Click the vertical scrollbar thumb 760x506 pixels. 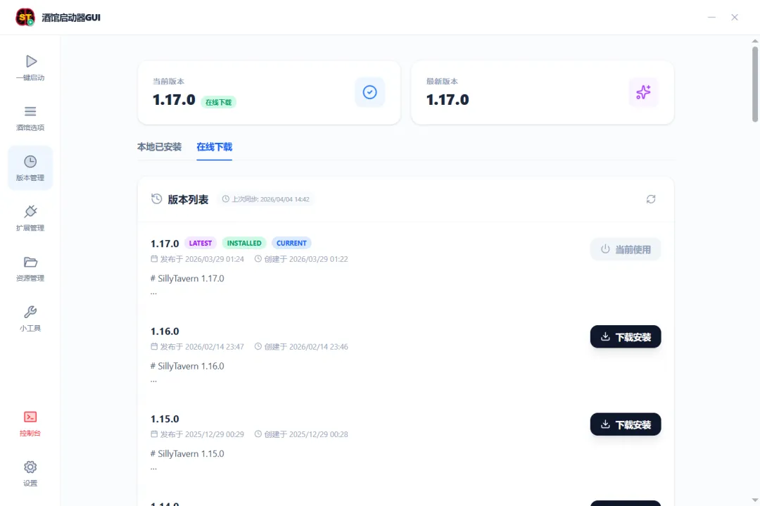pos(754,84)
